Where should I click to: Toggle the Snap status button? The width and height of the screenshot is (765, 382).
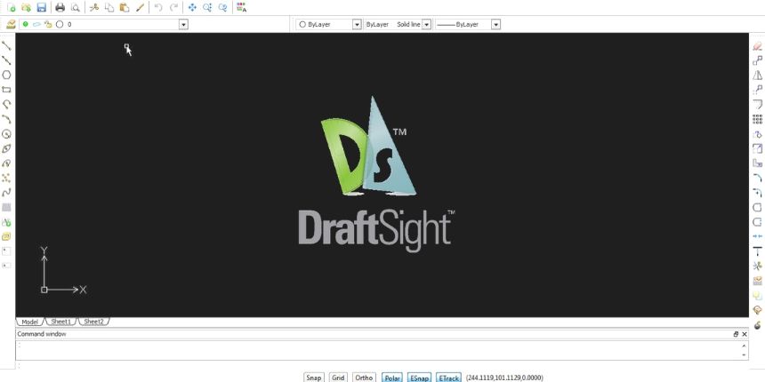313,378
